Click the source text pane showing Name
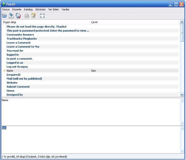186x160 pixels. click(90, 111)
